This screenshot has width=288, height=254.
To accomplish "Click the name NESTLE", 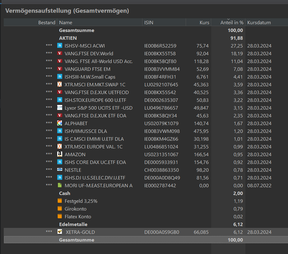I will click(73, 170).
